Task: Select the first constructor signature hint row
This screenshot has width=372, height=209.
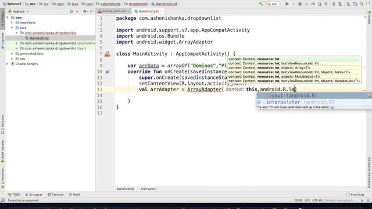Action: tap(294, 59)
